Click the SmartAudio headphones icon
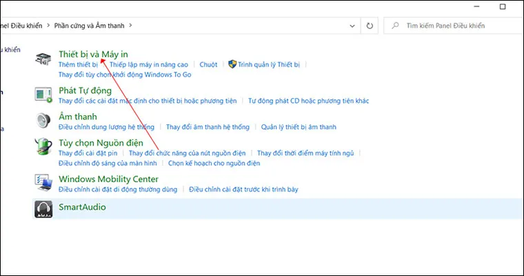This screenshot has width=524, height=276. pos(43,209)
